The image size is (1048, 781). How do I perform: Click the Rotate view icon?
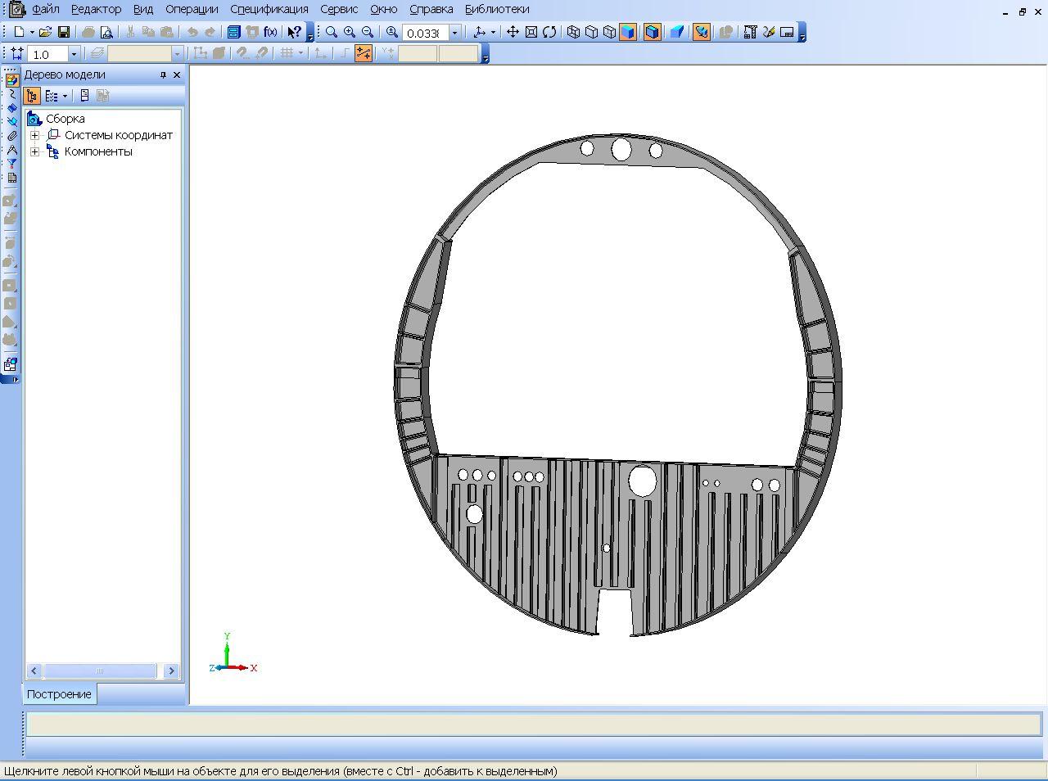click(549, 32)
